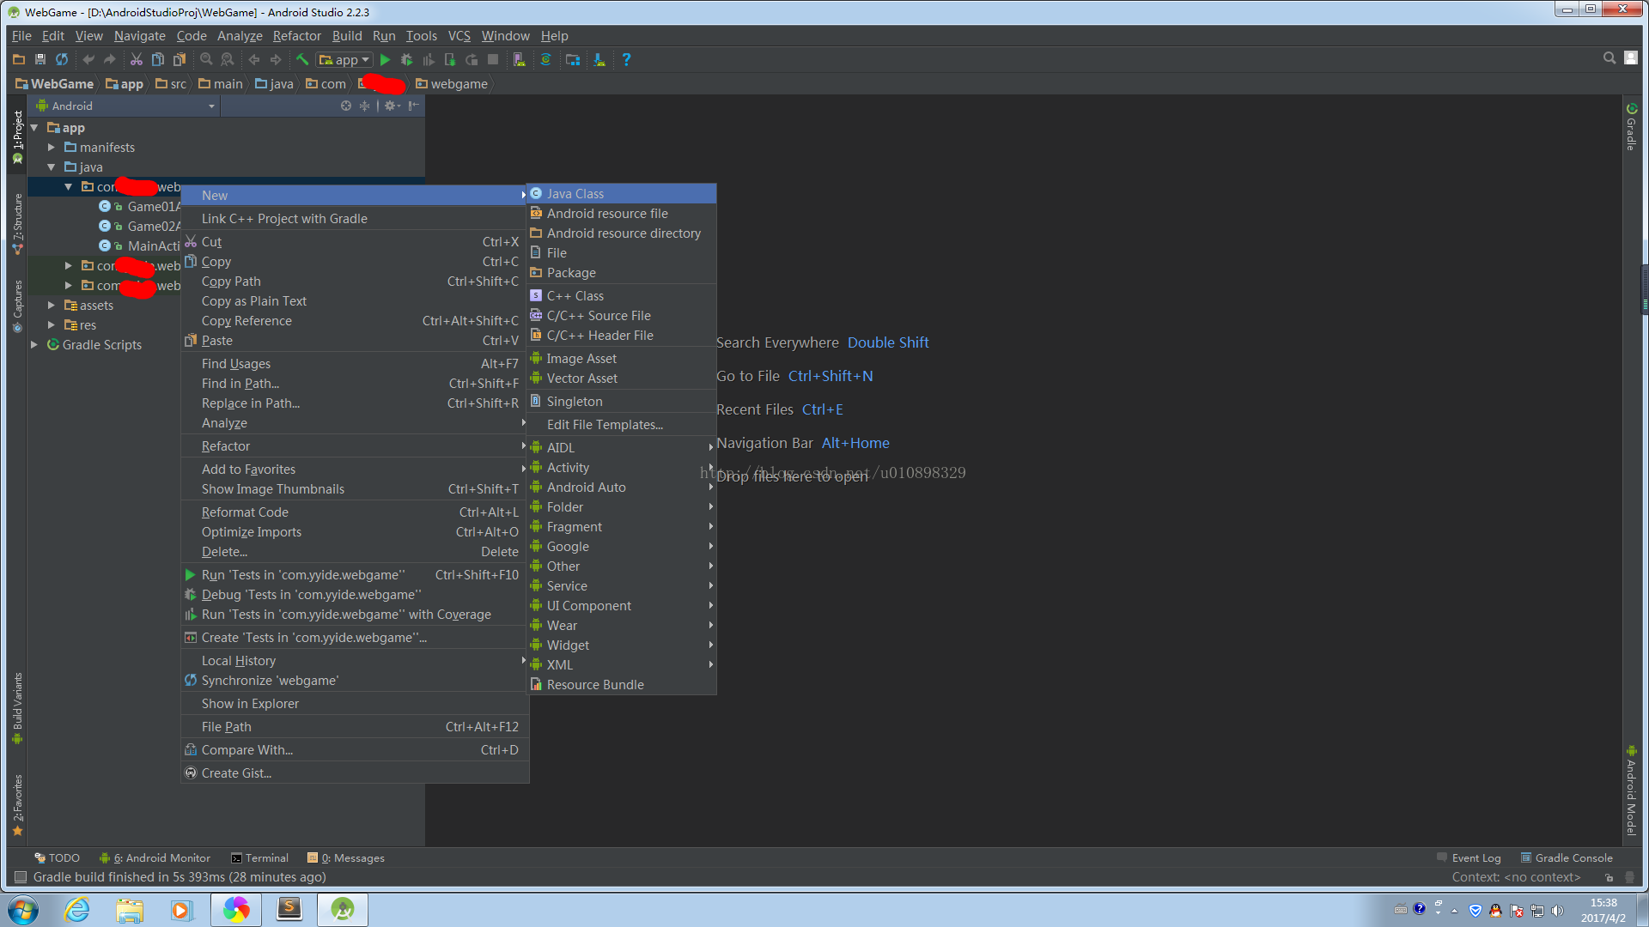This screenshot has height=927, width=1649.
Task: Click Sync Project with Gradle Files icon
Action: pos(545,59)
